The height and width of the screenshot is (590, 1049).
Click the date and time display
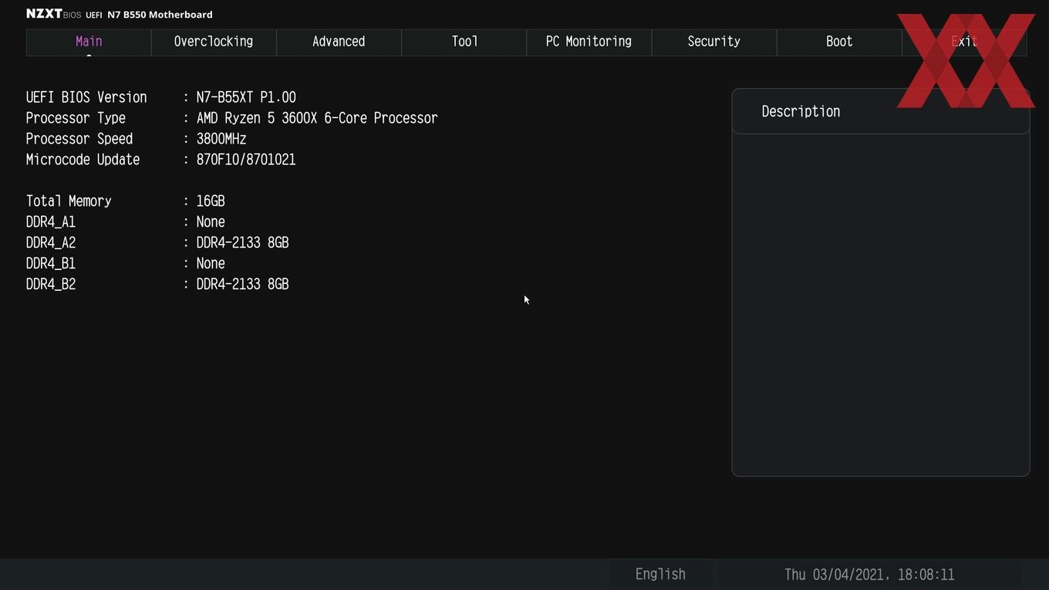pyautogui.click(x=869, y=575)
